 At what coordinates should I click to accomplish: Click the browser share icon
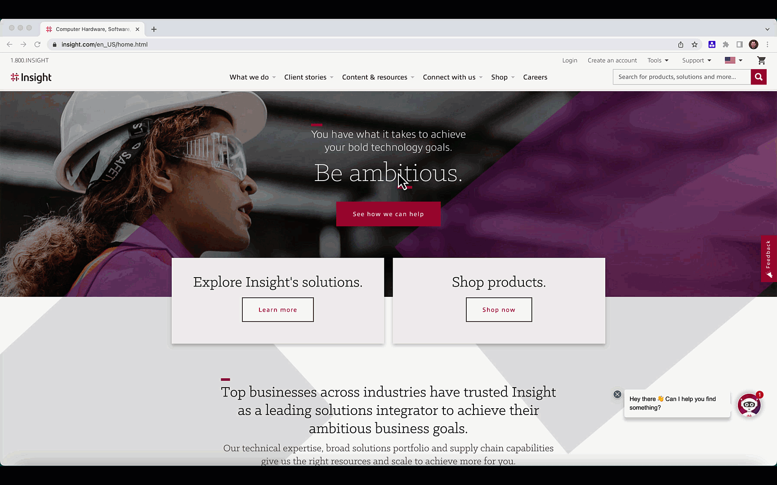click(681, 44)
